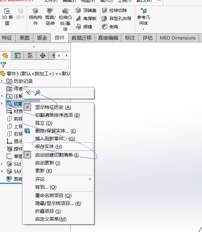Open the ConfigurationManager tab
This screenshot has height=232, width=202.
30,56
